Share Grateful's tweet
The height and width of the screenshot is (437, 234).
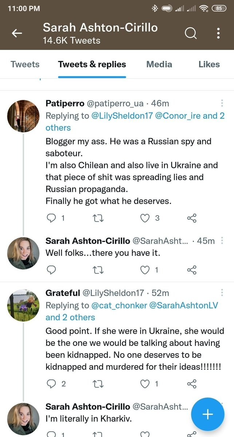click(192, 384)
